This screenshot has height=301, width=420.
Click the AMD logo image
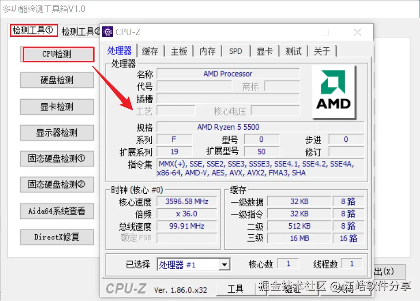pyautogui.click(x=334, y=92)
